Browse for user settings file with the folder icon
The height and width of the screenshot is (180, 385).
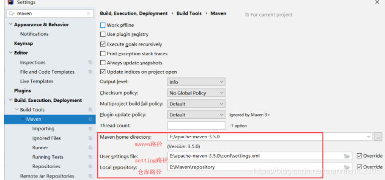tap(347, 156)
